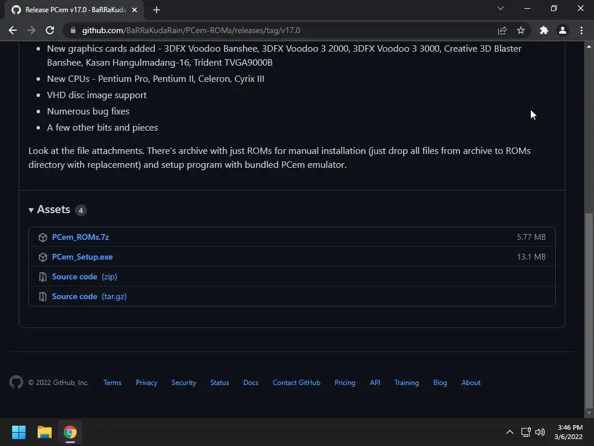Click the github.com address bar URL
Screen dimensions: 594x446
click(191, 30)
